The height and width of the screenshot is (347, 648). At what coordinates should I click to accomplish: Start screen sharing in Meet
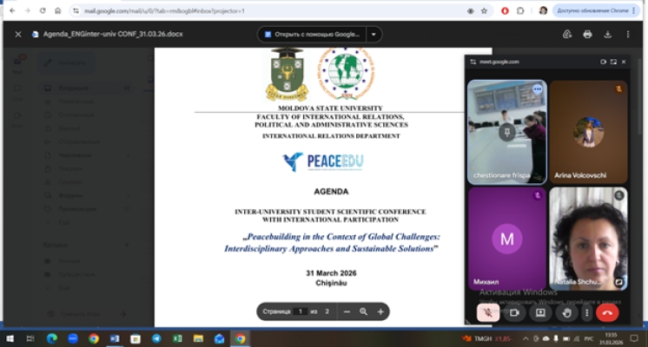539,312
